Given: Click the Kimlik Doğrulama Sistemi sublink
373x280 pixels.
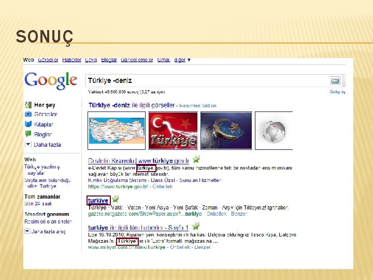Looking at the screenshot, I should [117, 180].
